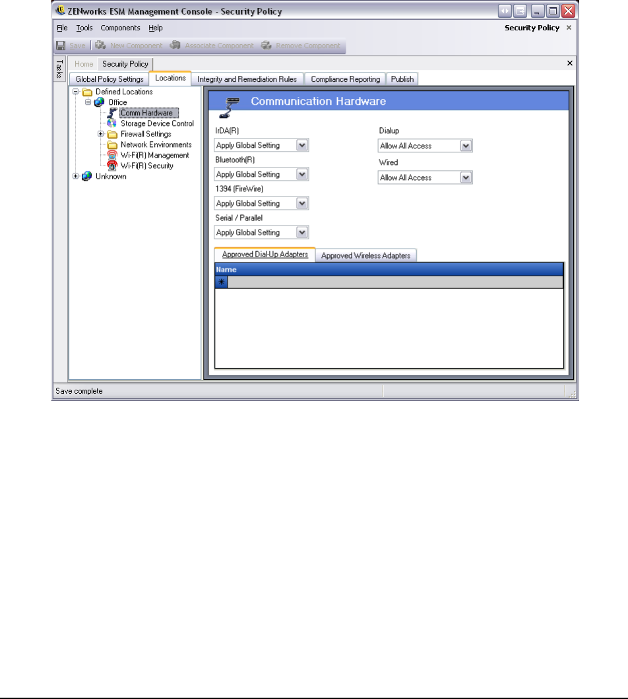Click the Wi-Fi(R) Management icon
628x699 pixels.
[112, 155]
